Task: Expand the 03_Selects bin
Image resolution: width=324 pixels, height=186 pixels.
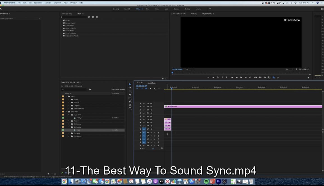Action: [x=69, y=124]
